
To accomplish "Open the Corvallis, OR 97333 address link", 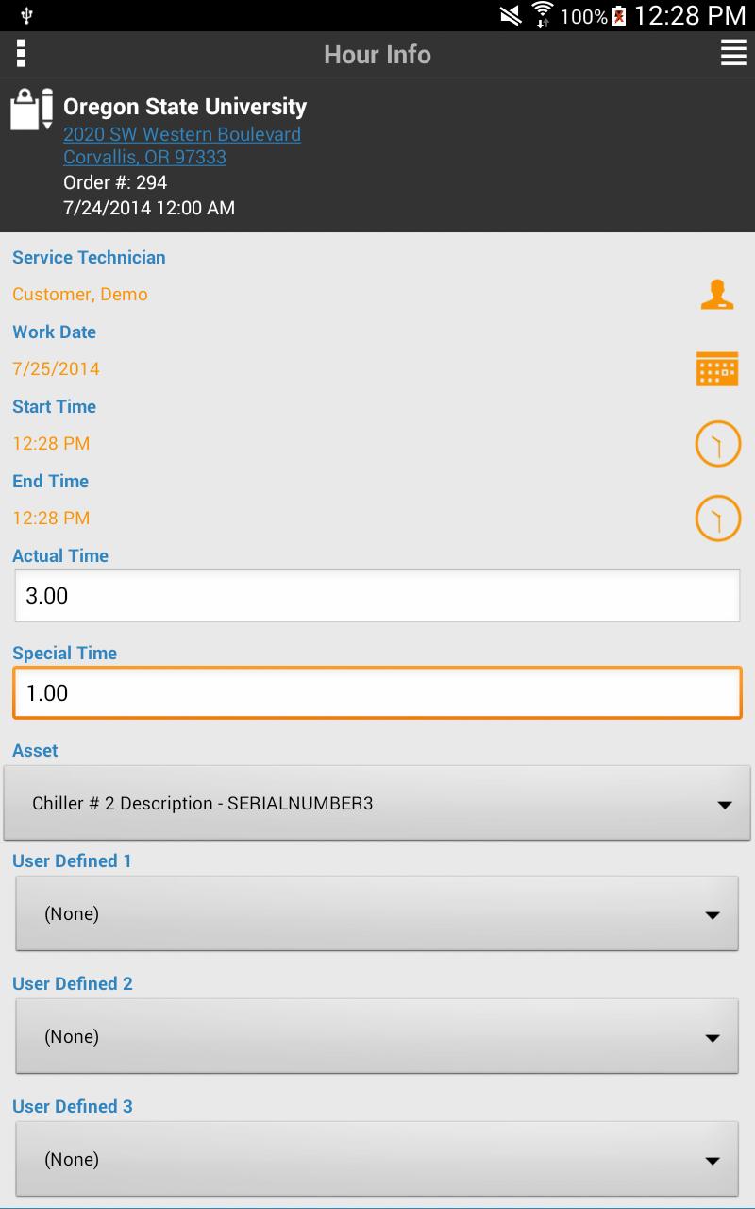I will coord(144,157).
